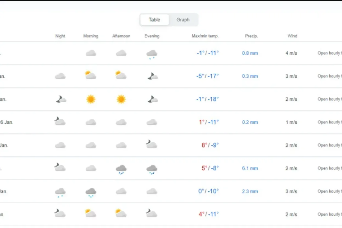The height and width of the screenshot is (228, 342).
Task: Click the Night snow cloud icon in the 0°/-10° row
Action: pos(60,192)
